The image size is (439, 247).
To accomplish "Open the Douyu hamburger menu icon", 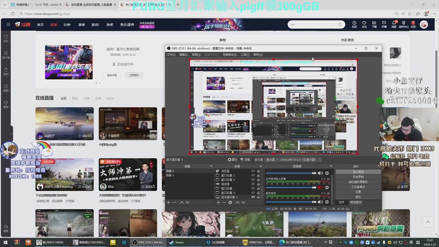I will [8, 25].
